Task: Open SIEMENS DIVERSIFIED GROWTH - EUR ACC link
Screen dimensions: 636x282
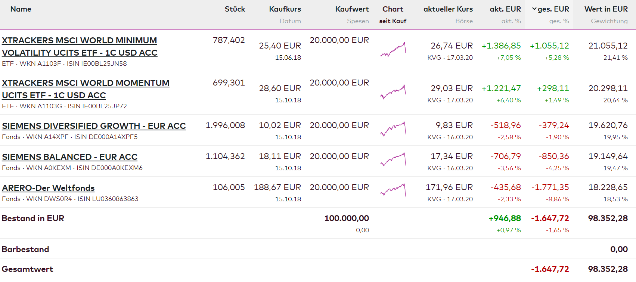Action: tap(94, 126)
